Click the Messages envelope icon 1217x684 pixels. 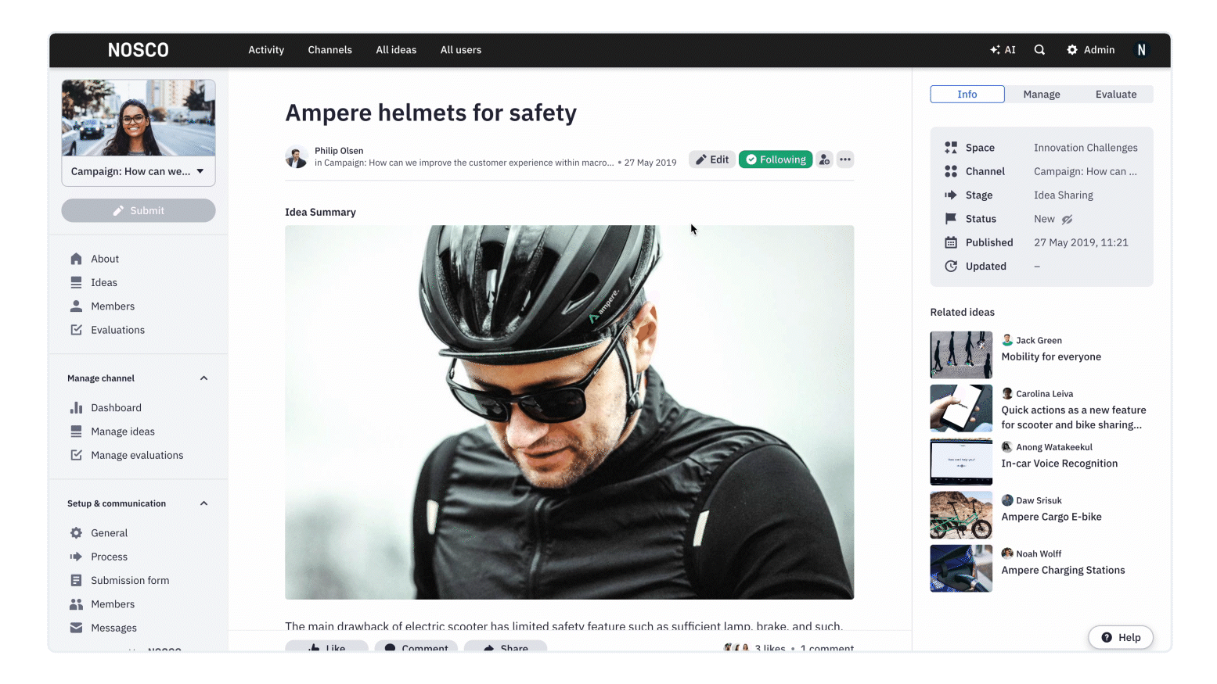76,628
